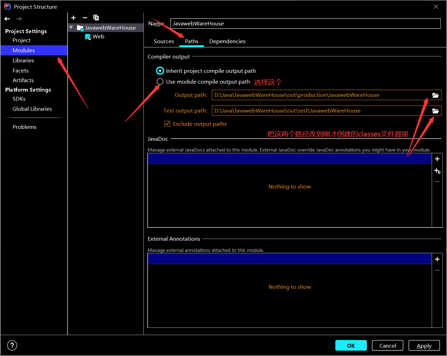
Task: Click the back navigation arrow
Action: pos(7,18)
